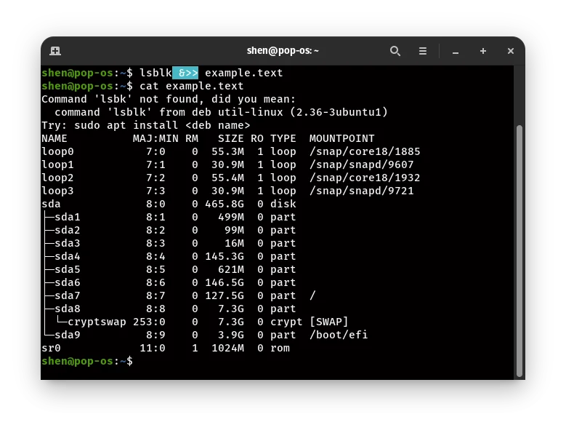
Task: Click the sda1 partition entry
Action: (67, 217)
